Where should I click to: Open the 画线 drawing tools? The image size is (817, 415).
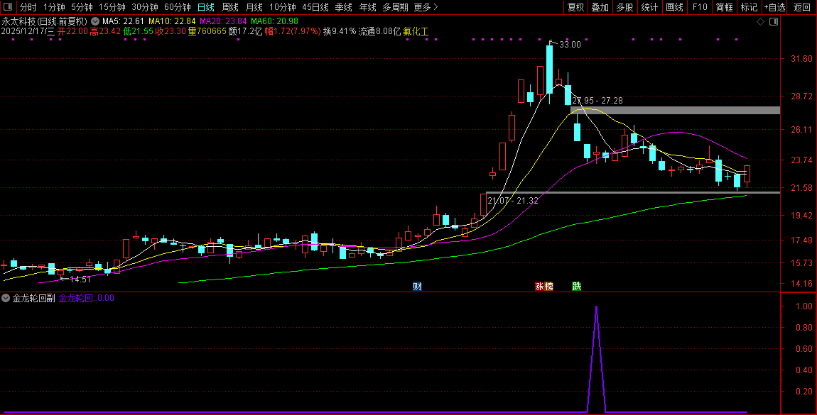click(674, 7)
